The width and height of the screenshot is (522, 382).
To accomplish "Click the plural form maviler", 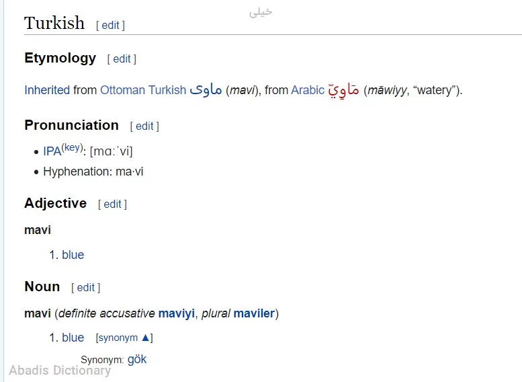I will [x=254, y=313].
